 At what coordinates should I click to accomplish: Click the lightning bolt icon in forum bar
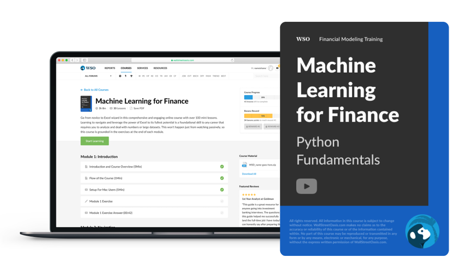coord(125,76)
